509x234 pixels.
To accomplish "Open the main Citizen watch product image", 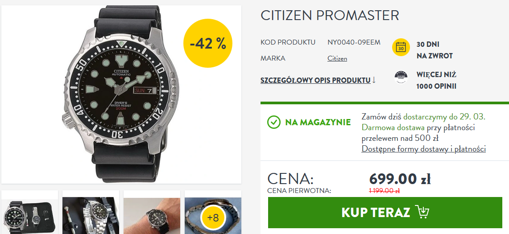I will [x=121, y=94].
